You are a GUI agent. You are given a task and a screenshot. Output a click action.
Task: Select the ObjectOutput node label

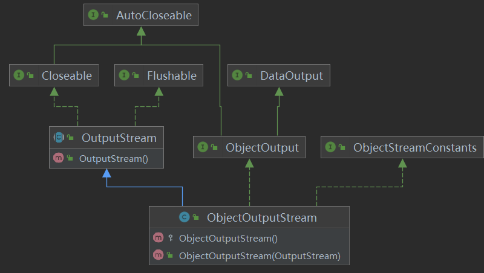(261, 147)
